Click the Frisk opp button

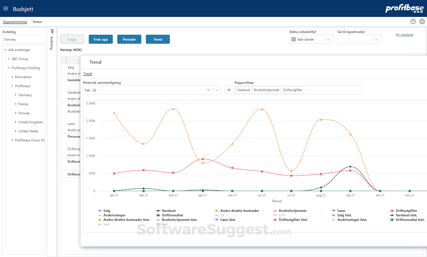[101, 39]
